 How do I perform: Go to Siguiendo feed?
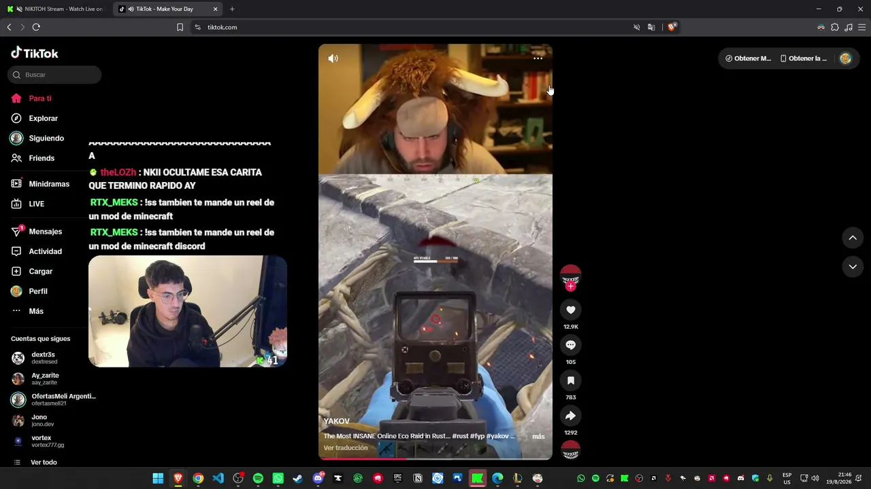coord(37,138)
